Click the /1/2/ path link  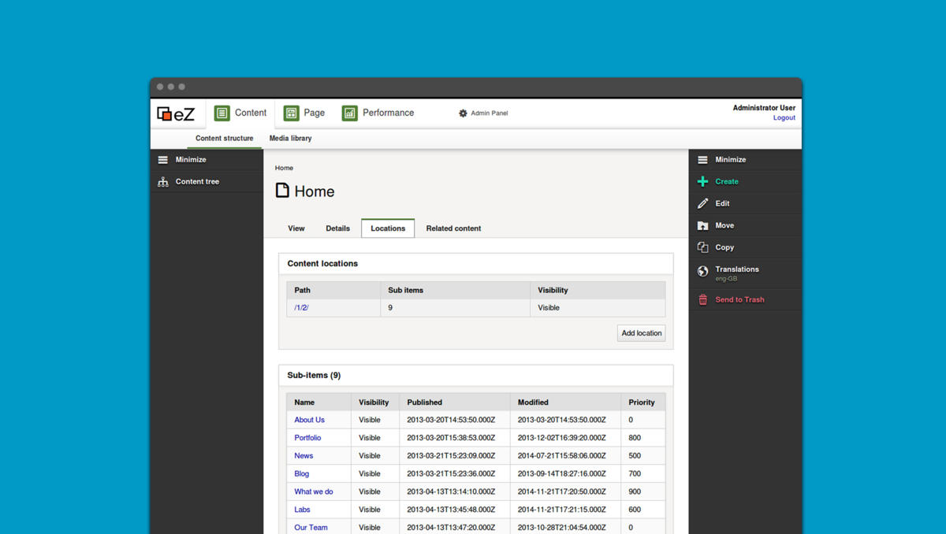301,307
